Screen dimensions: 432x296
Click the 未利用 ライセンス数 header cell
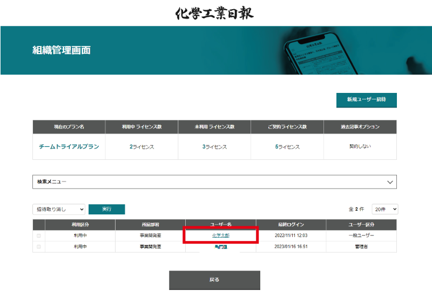click(x=214, y=127)
